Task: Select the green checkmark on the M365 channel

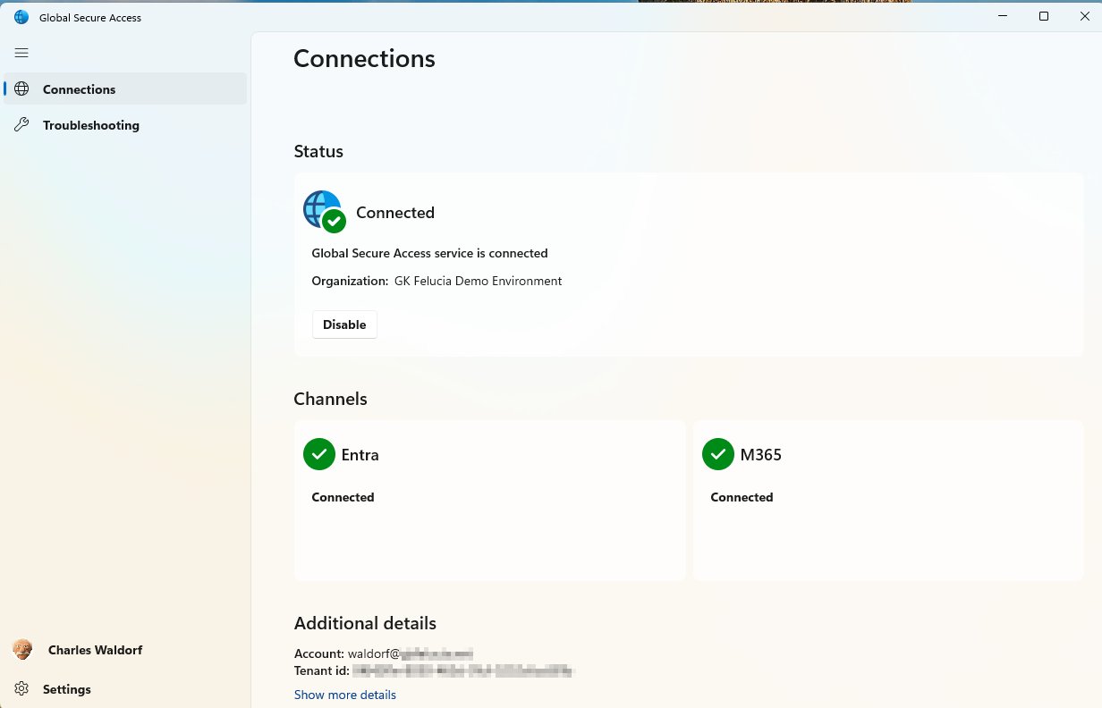Action: (x=718, y=454)
